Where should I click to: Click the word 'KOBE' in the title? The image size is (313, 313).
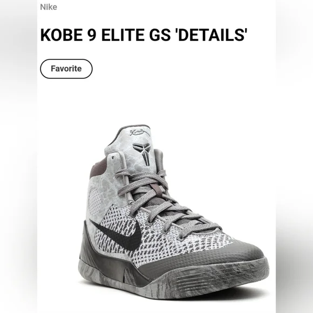[62, 35]
